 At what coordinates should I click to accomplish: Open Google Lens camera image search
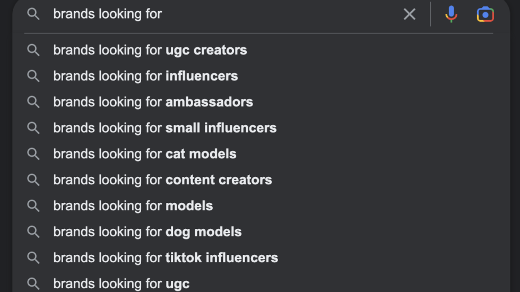point(485,14)
